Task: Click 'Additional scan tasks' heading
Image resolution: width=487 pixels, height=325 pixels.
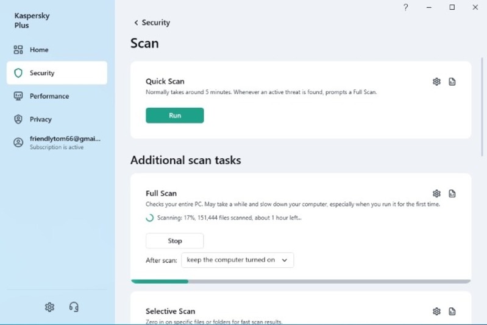Action: [x=186, y=160]
